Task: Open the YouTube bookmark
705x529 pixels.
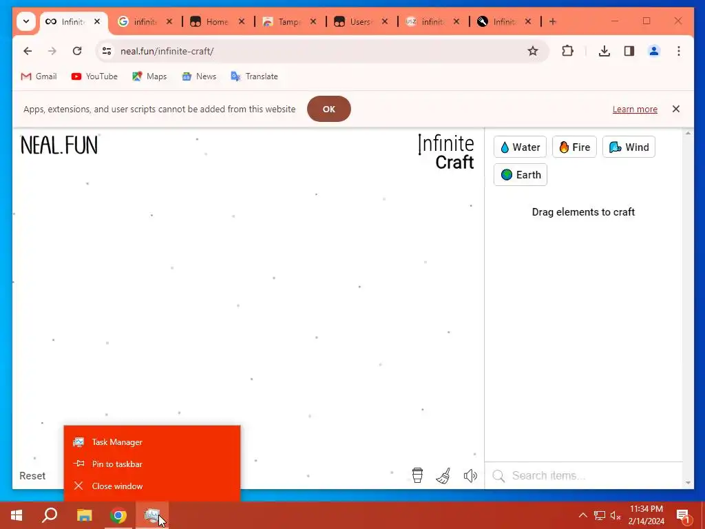Action: 94,76
